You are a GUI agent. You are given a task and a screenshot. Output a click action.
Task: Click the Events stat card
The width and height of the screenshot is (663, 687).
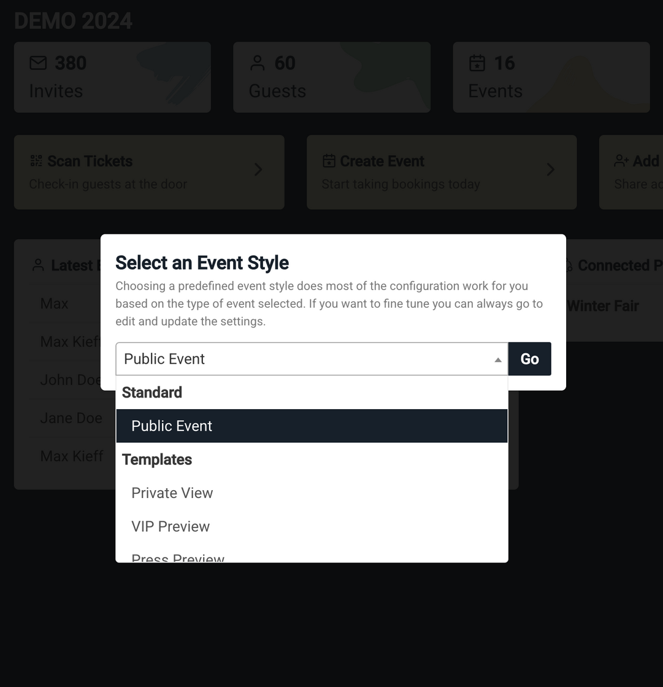tap(551, 77)
